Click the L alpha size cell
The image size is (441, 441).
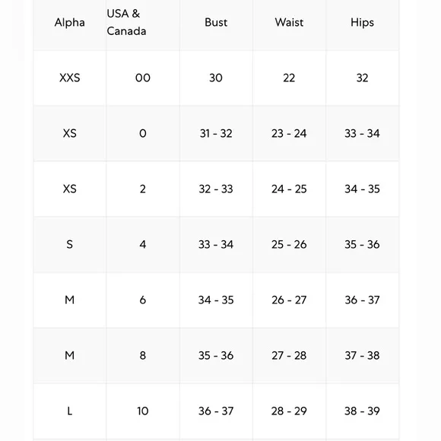pyautogui.click(x=70, y=411)
